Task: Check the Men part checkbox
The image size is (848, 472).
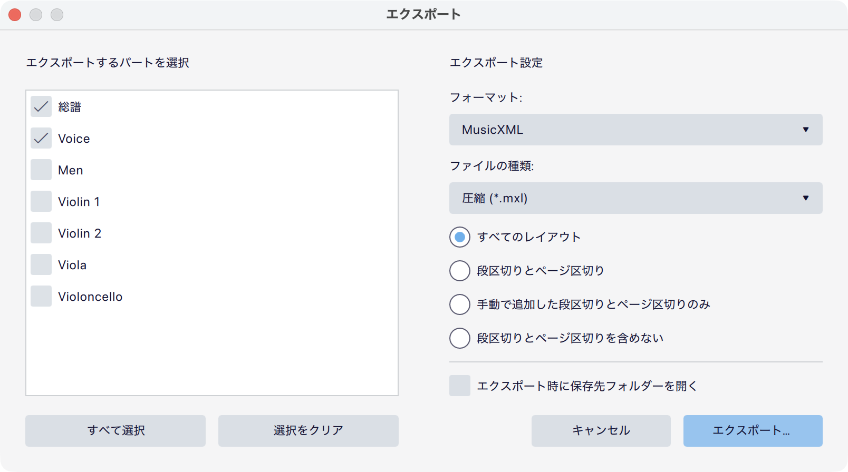Action: [x=41, y=170]
